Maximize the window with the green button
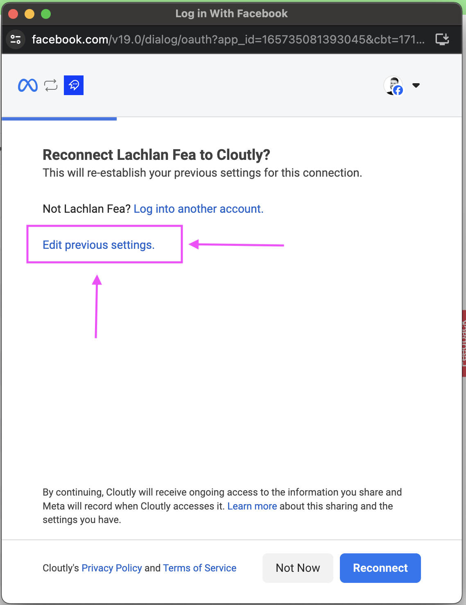The image size is (466, 605). (x=46, y=14)
